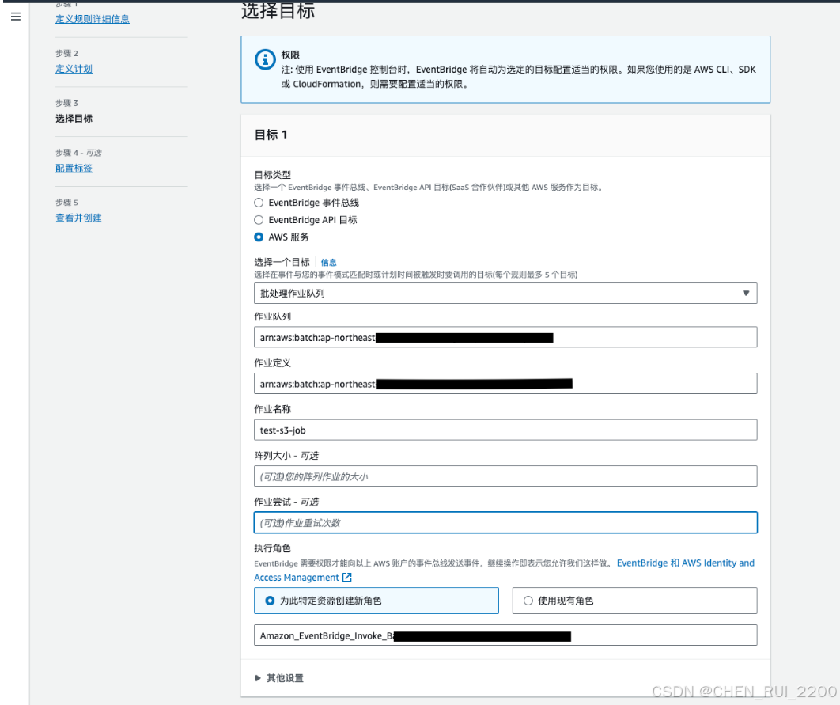Select the AWS 服务 radio option
Screen dimensions: 840x705
coord(259,237)
